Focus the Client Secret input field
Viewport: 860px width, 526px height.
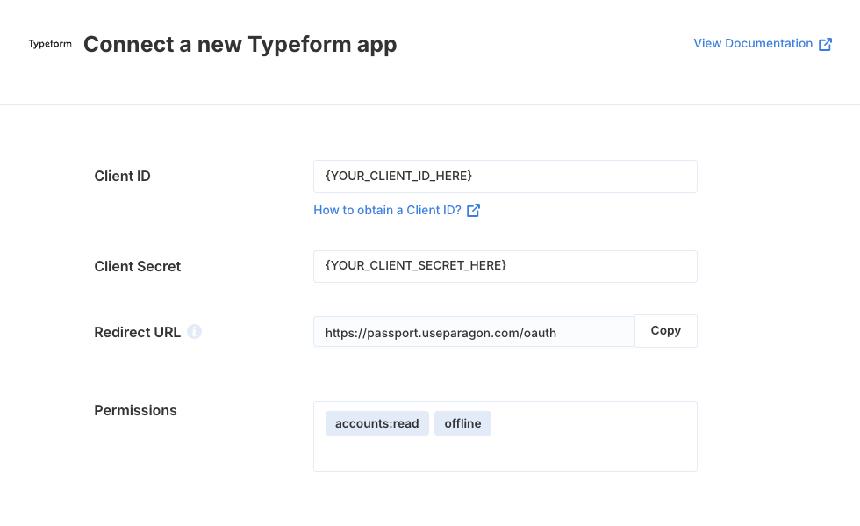click(505, 266)
